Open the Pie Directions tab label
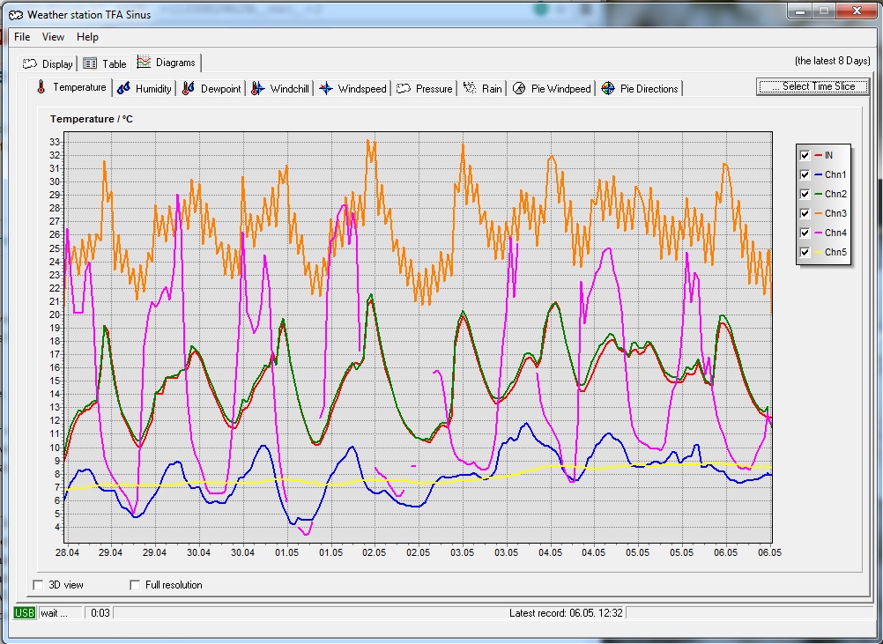The width and height of the screenshot is (883, 644). tap(649, 89)
